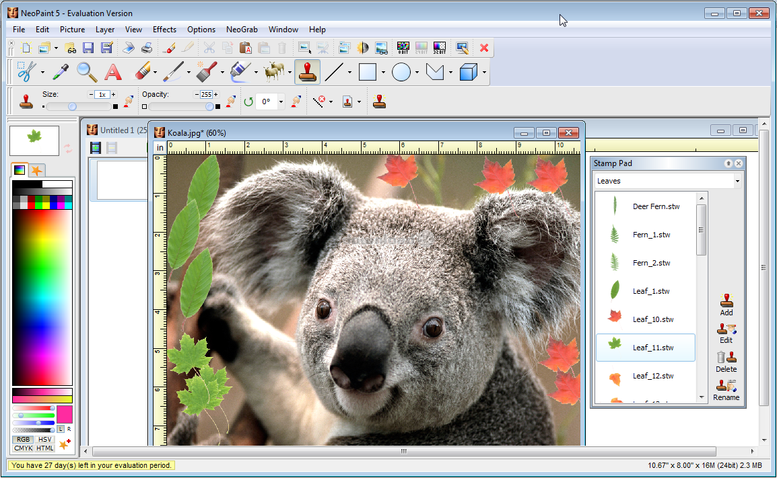Select the circle shape tool

click(x=401, y=72)
